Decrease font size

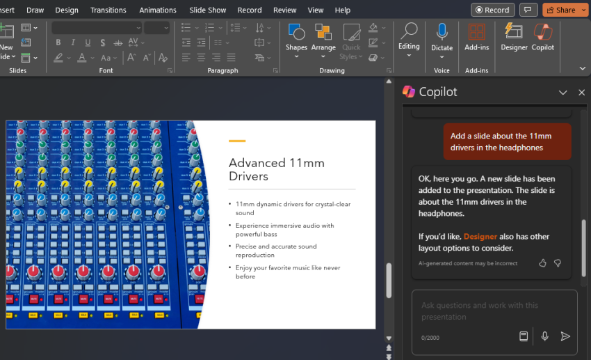[x=147, y=57]
